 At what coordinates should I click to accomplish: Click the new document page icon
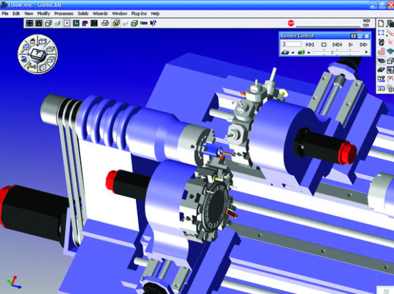pos(381,23)
